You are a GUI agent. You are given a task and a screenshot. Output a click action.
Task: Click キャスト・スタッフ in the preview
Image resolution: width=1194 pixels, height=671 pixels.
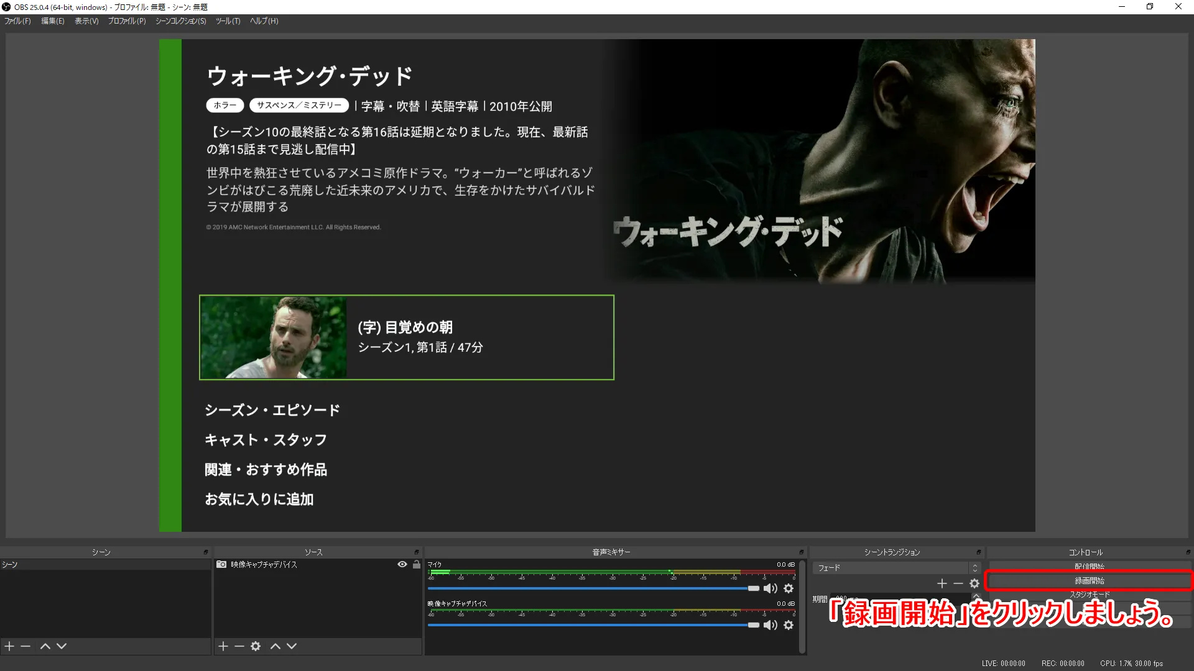coord(266,440)
